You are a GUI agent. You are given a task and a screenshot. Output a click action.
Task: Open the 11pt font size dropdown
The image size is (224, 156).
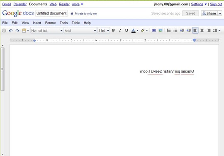(x=104, y=31)
